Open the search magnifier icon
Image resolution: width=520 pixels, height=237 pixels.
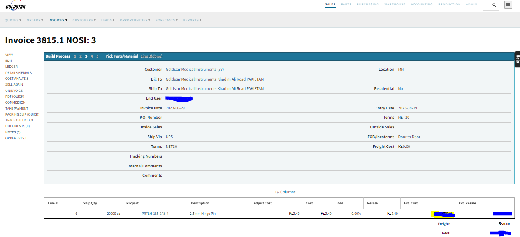point(494,5)
